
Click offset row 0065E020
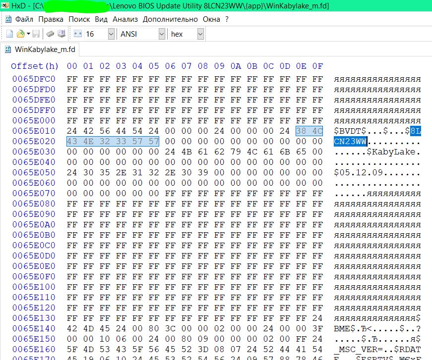pos(34,141)
